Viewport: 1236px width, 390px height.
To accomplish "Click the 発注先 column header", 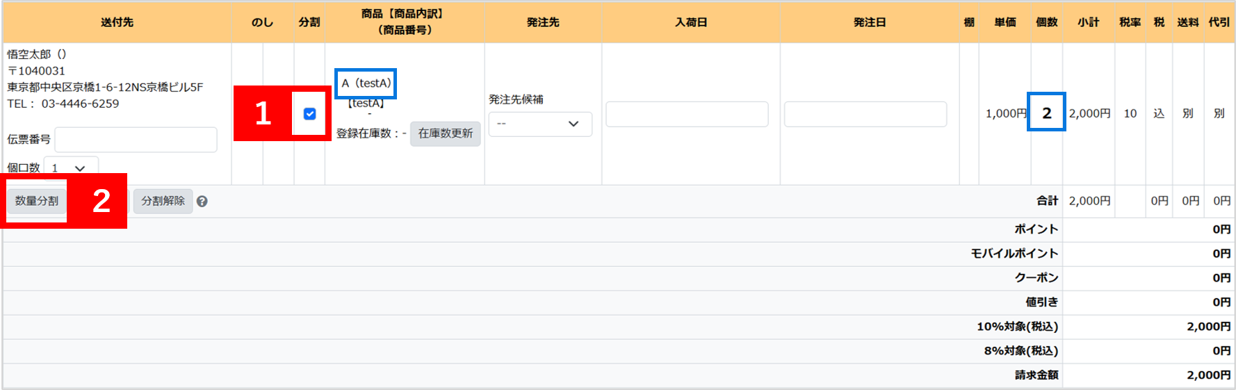I will point(543,22).
